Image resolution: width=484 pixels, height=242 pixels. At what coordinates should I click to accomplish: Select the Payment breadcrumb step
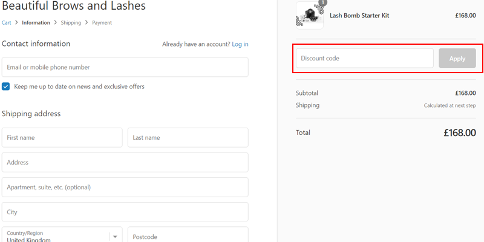(102, 23)
